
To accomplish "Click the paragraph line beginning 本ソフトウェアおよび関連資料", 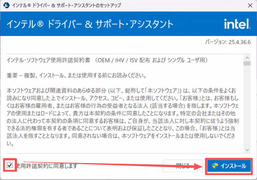I will tap(121, 90).
